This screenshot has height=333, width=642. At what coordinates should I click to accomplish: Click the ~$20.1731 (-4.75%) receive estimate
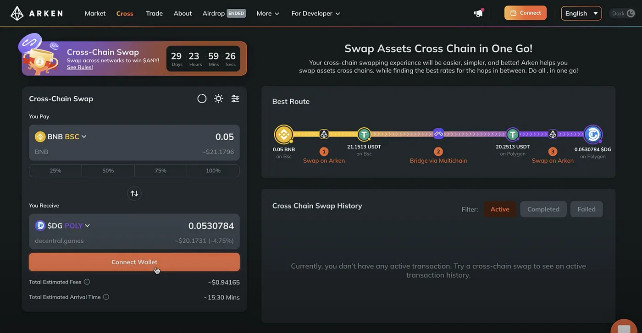tap(204, 240)
